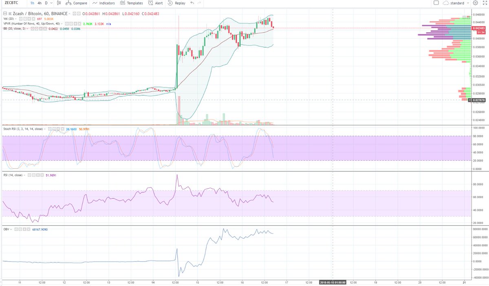This screenshot has width=489, height=286.
Task: Remove the VPVR indicator
Action: tap(79, 24)
